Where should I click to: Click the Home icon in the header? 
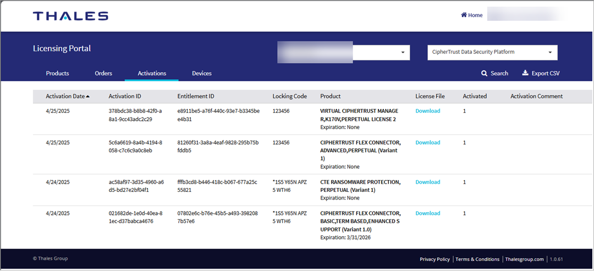[x=464, y=15]
